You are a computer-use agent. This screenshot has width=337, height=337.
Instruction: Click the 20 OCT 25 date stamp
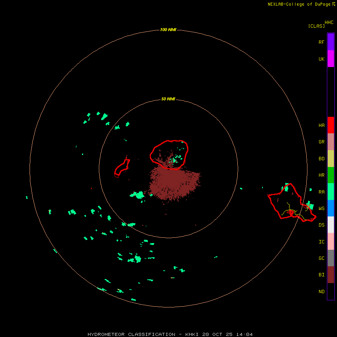pyautogui.click(x=218, y=334)
